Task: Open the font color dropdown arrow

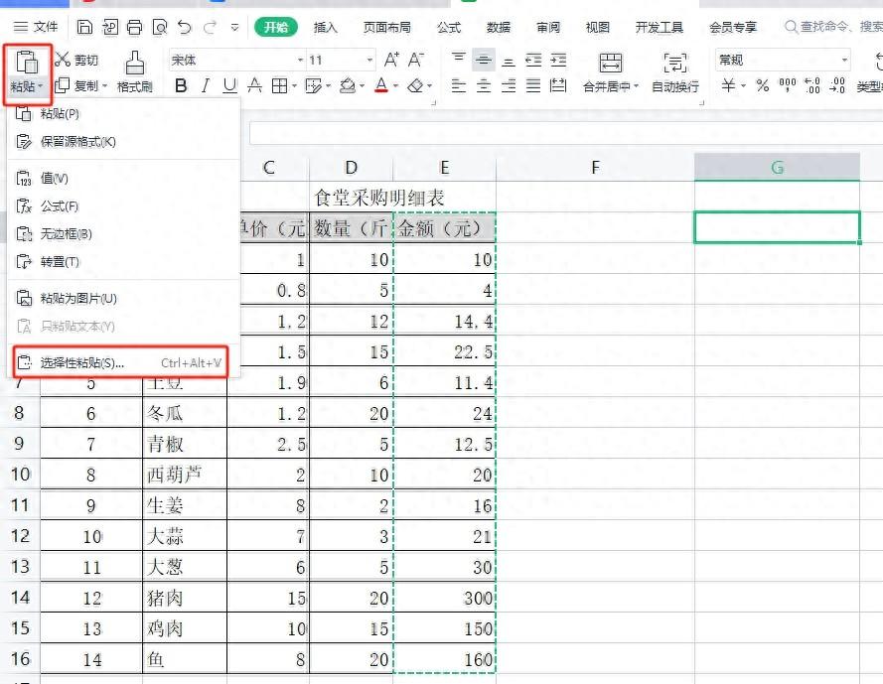Action: [x=396, y=86]
